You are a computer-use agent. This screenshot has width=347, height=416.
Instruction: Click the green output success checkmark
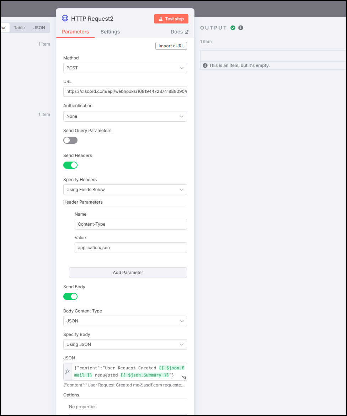point(233,28)
